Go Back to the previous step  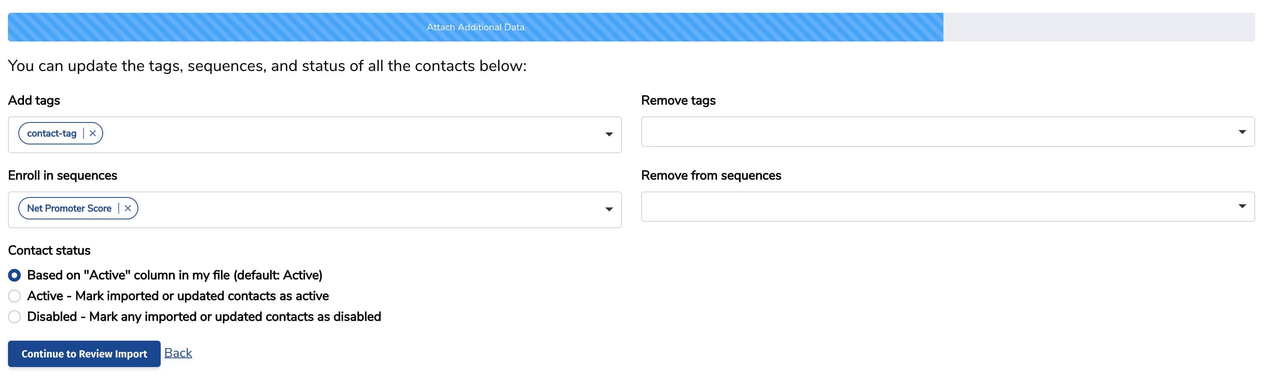(177, 353)
